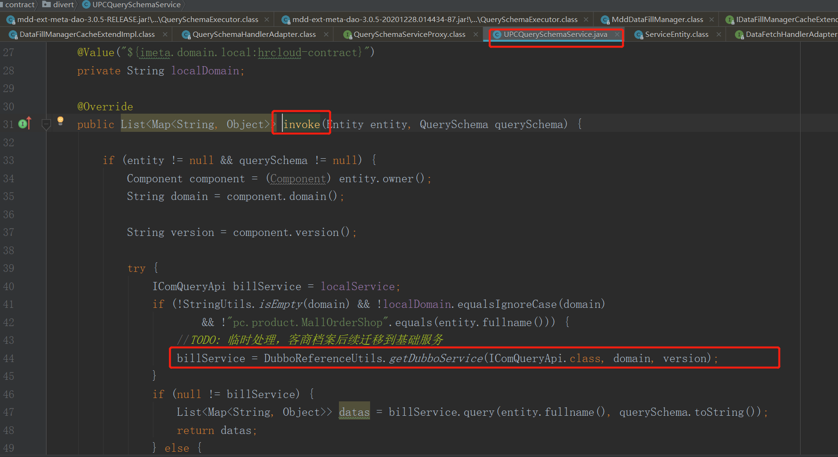Screen dimensions: 838x457
Task: Close the QuerySchemaServiceProxy.class tab
Action: pos(476,35)
